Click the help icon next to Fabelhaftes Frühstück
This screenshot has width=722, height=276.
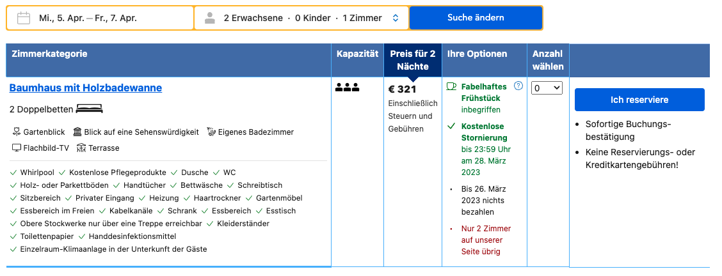tap(518, 86)
